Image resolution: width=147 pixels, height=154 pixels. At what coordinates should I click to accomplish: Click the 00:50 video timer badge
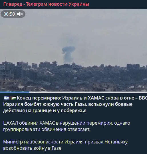pos(13,14)
